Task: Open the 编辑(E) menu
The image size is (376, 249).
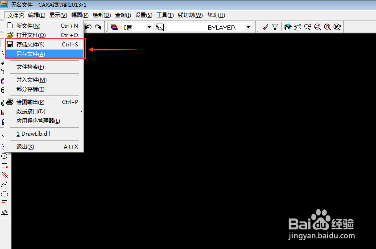Action: pos(37,15)
